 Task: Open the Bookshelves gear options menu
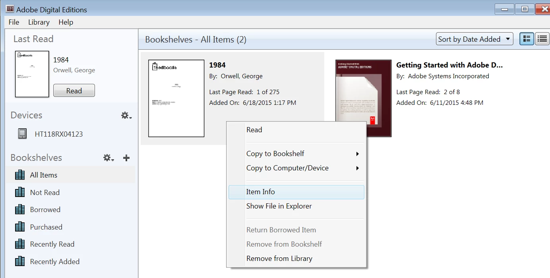pos(109,158)
